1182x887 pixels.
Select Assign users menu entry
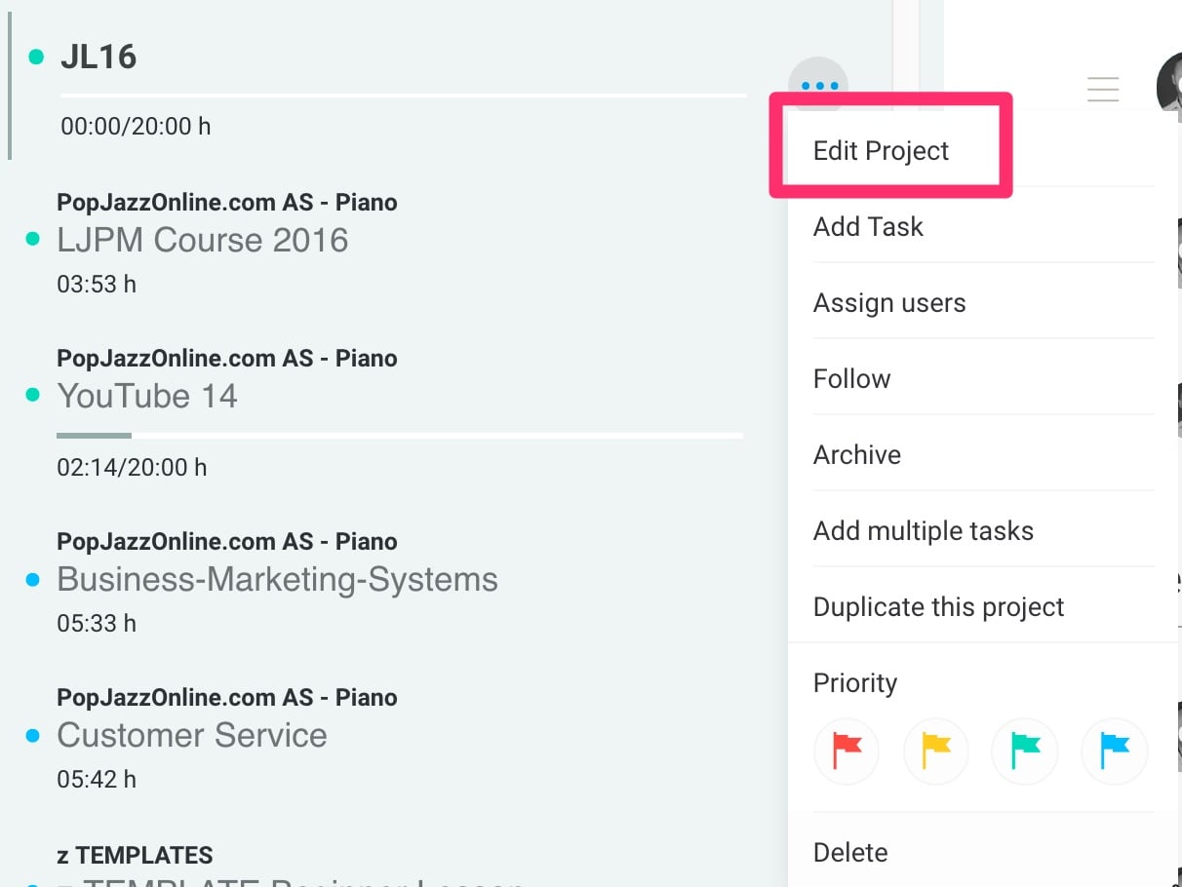[x=889, y=302]
